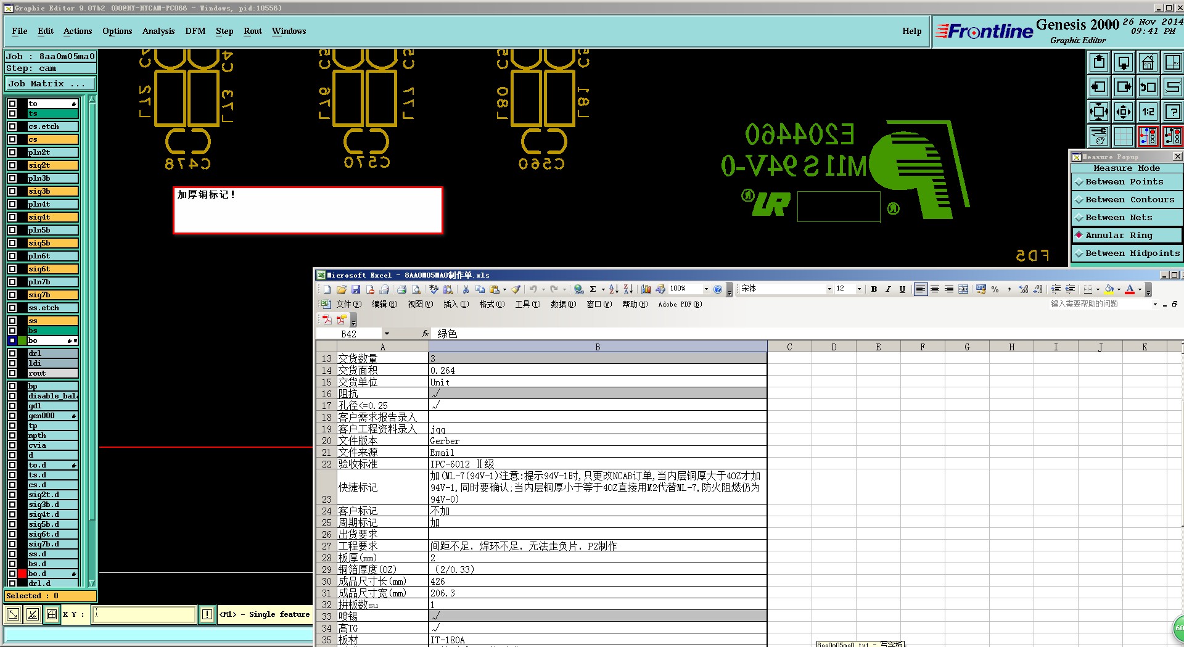Open the Analysis menu
Image resolution: width=1184 pixels, height=647 pixels.
(158, 31)
